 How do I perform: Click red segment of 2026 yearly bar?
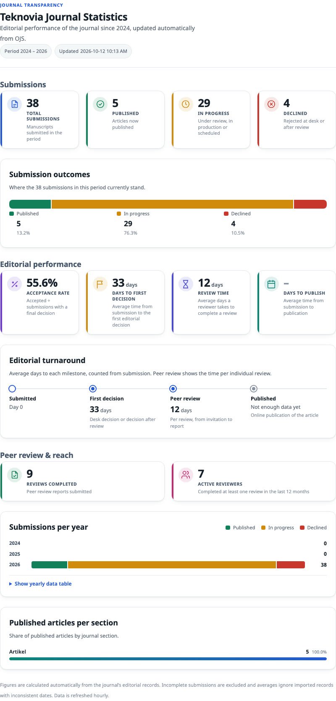click(291, 565)
